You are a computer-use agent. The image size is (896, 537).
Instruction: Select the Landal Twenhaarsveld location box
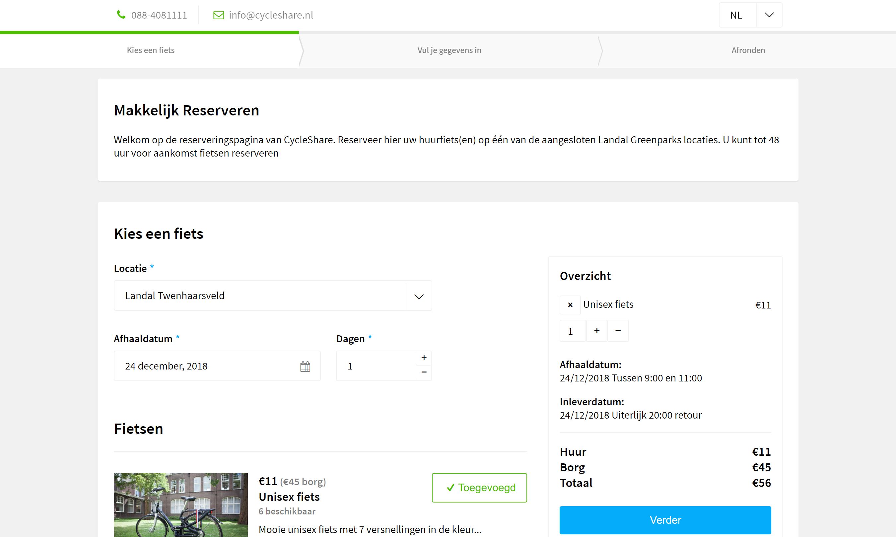(x=260, y=296)
